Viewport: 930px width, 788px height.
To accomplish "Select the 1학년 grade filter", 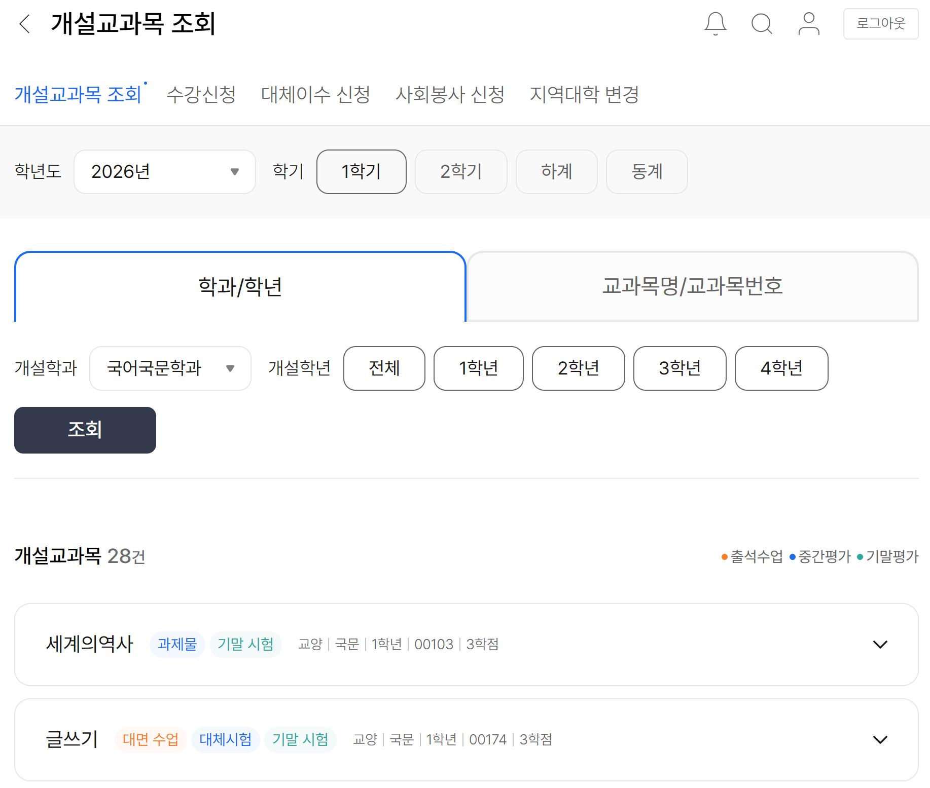I will [478, 368].
